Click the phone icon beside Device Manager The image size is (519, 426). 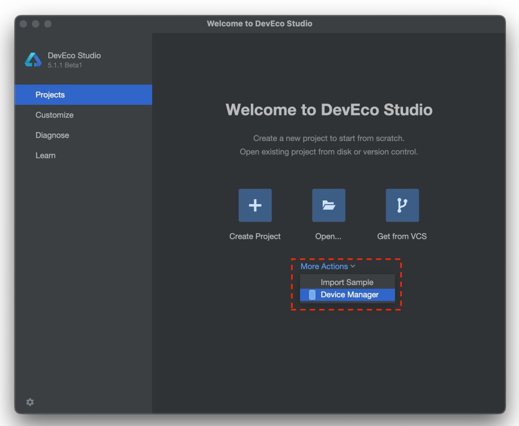pos(312,295)
